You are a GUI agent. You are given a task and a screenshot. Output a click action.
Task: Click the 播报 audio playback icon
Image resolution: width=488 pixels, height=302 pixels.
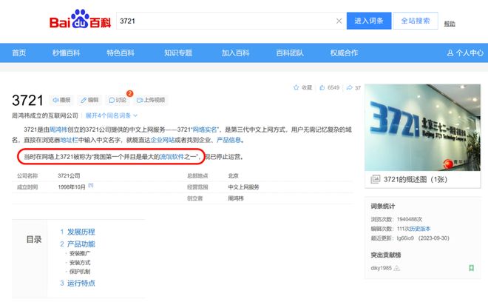[55, 100]
